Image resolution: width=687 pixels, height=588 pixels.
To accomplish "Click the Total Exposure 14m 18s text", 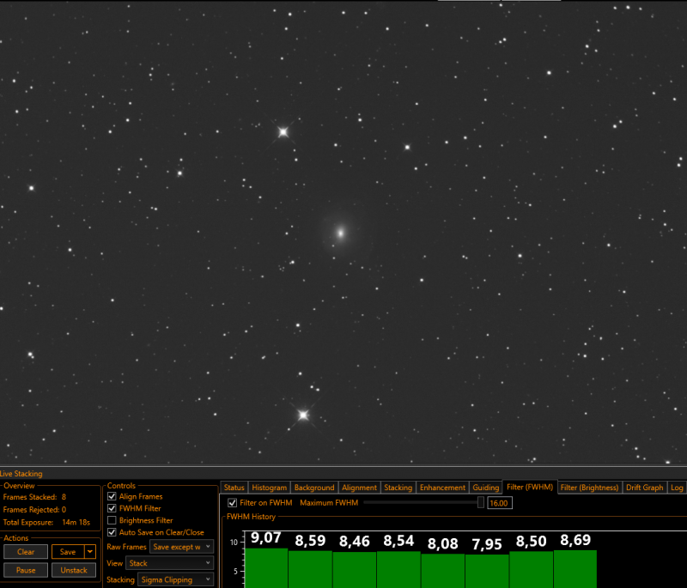I will 46,522.
